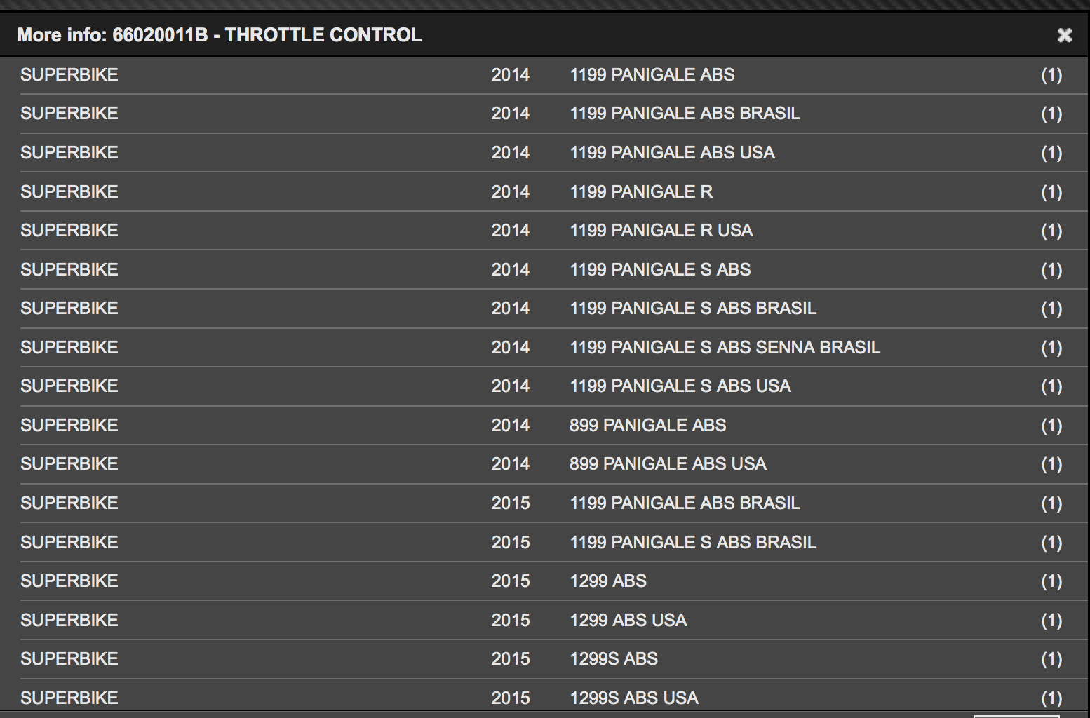The image size is (1090, 718).
Task: Select the 1299 ABS model
Action: 607,581
